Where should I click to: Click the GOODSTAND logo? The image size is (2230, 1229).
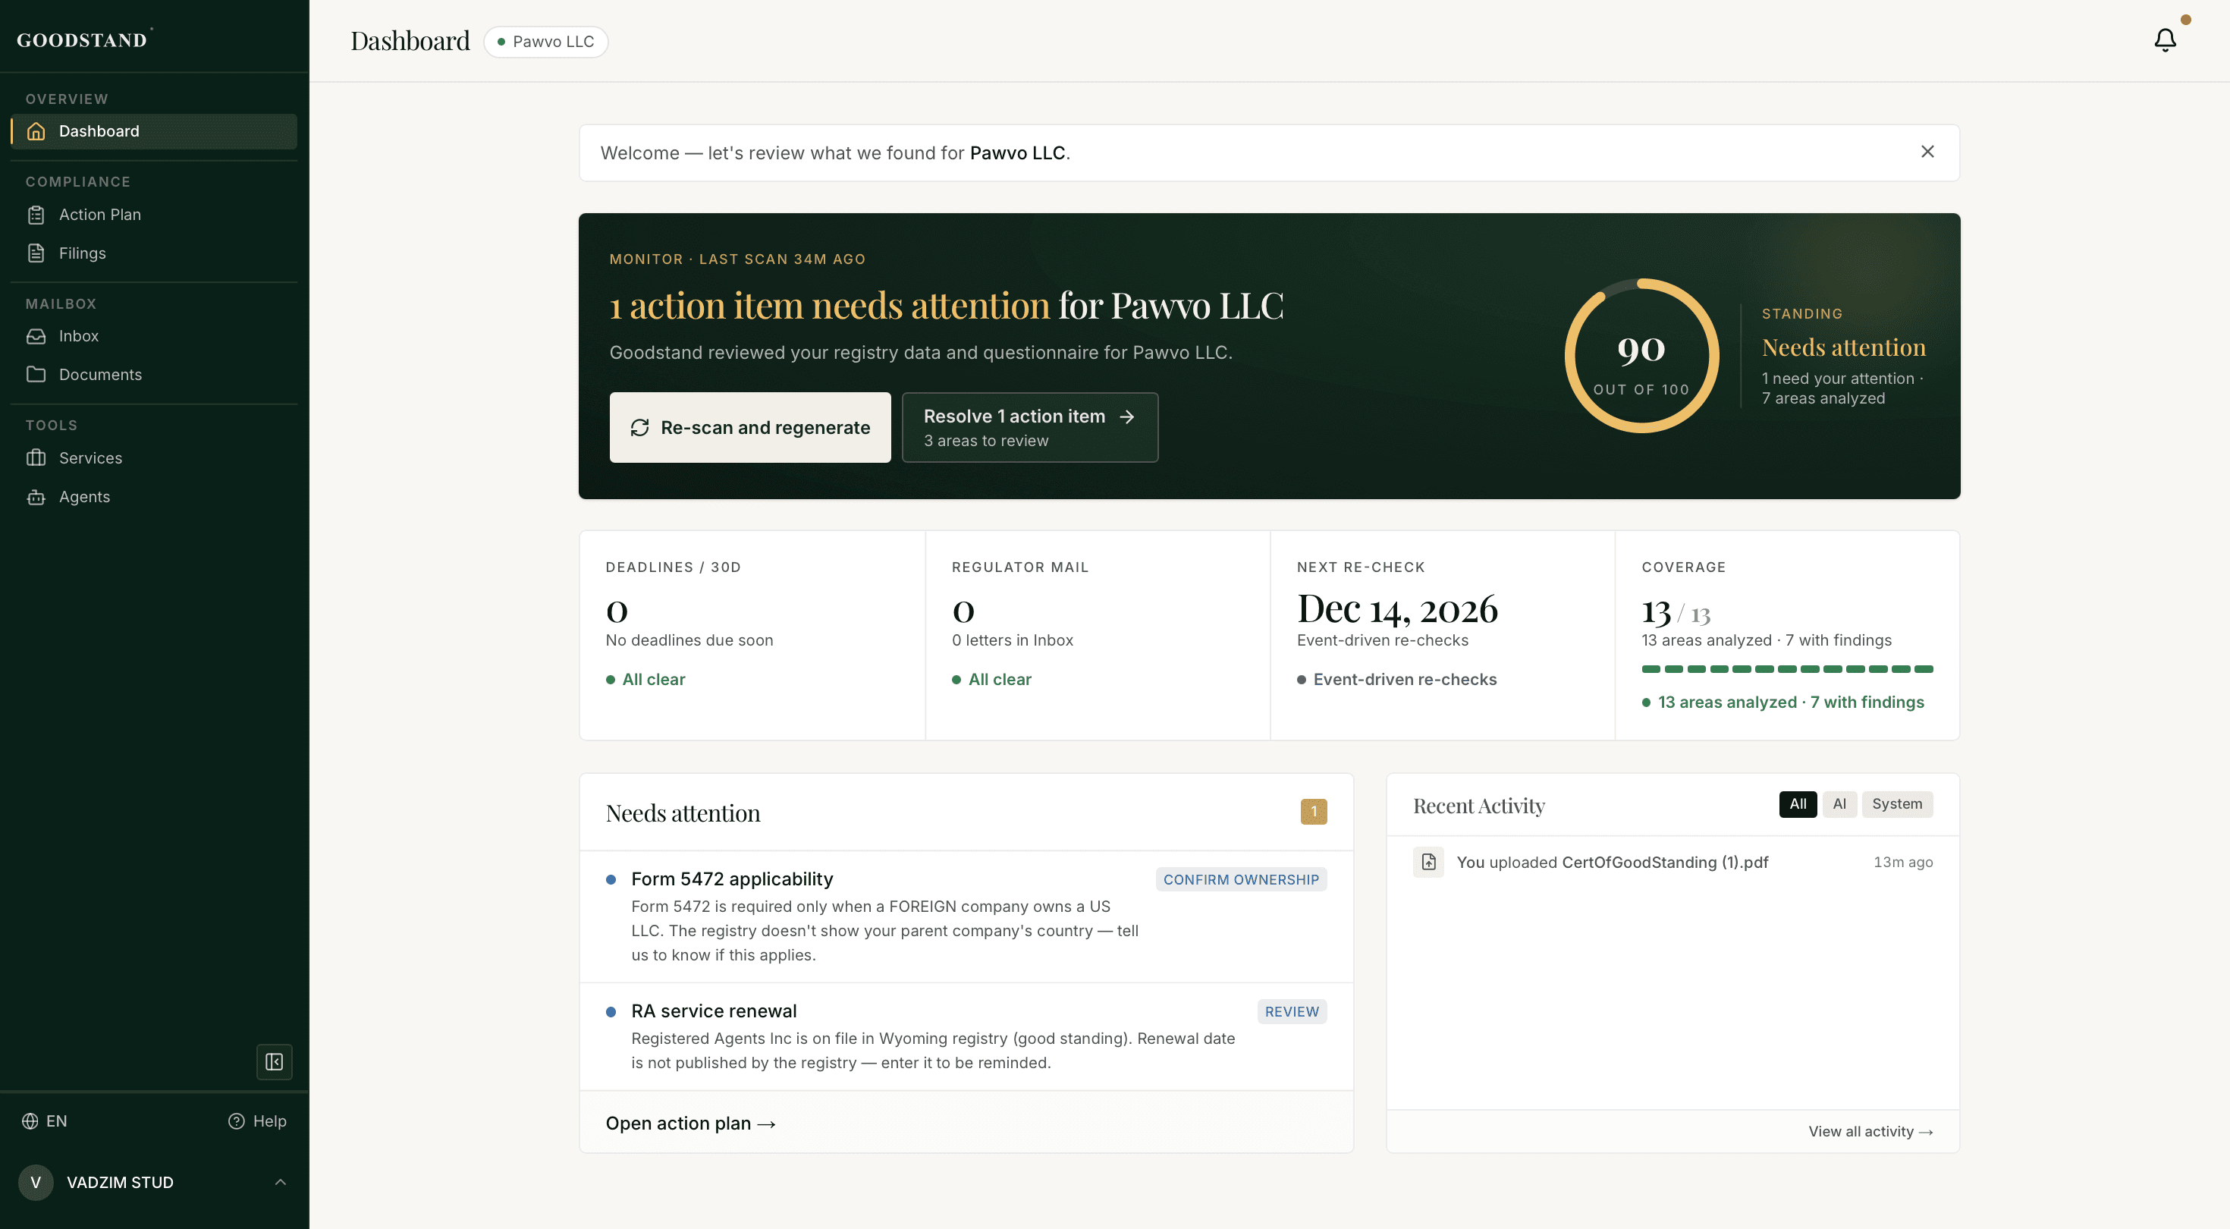click(x=83, y=39)
